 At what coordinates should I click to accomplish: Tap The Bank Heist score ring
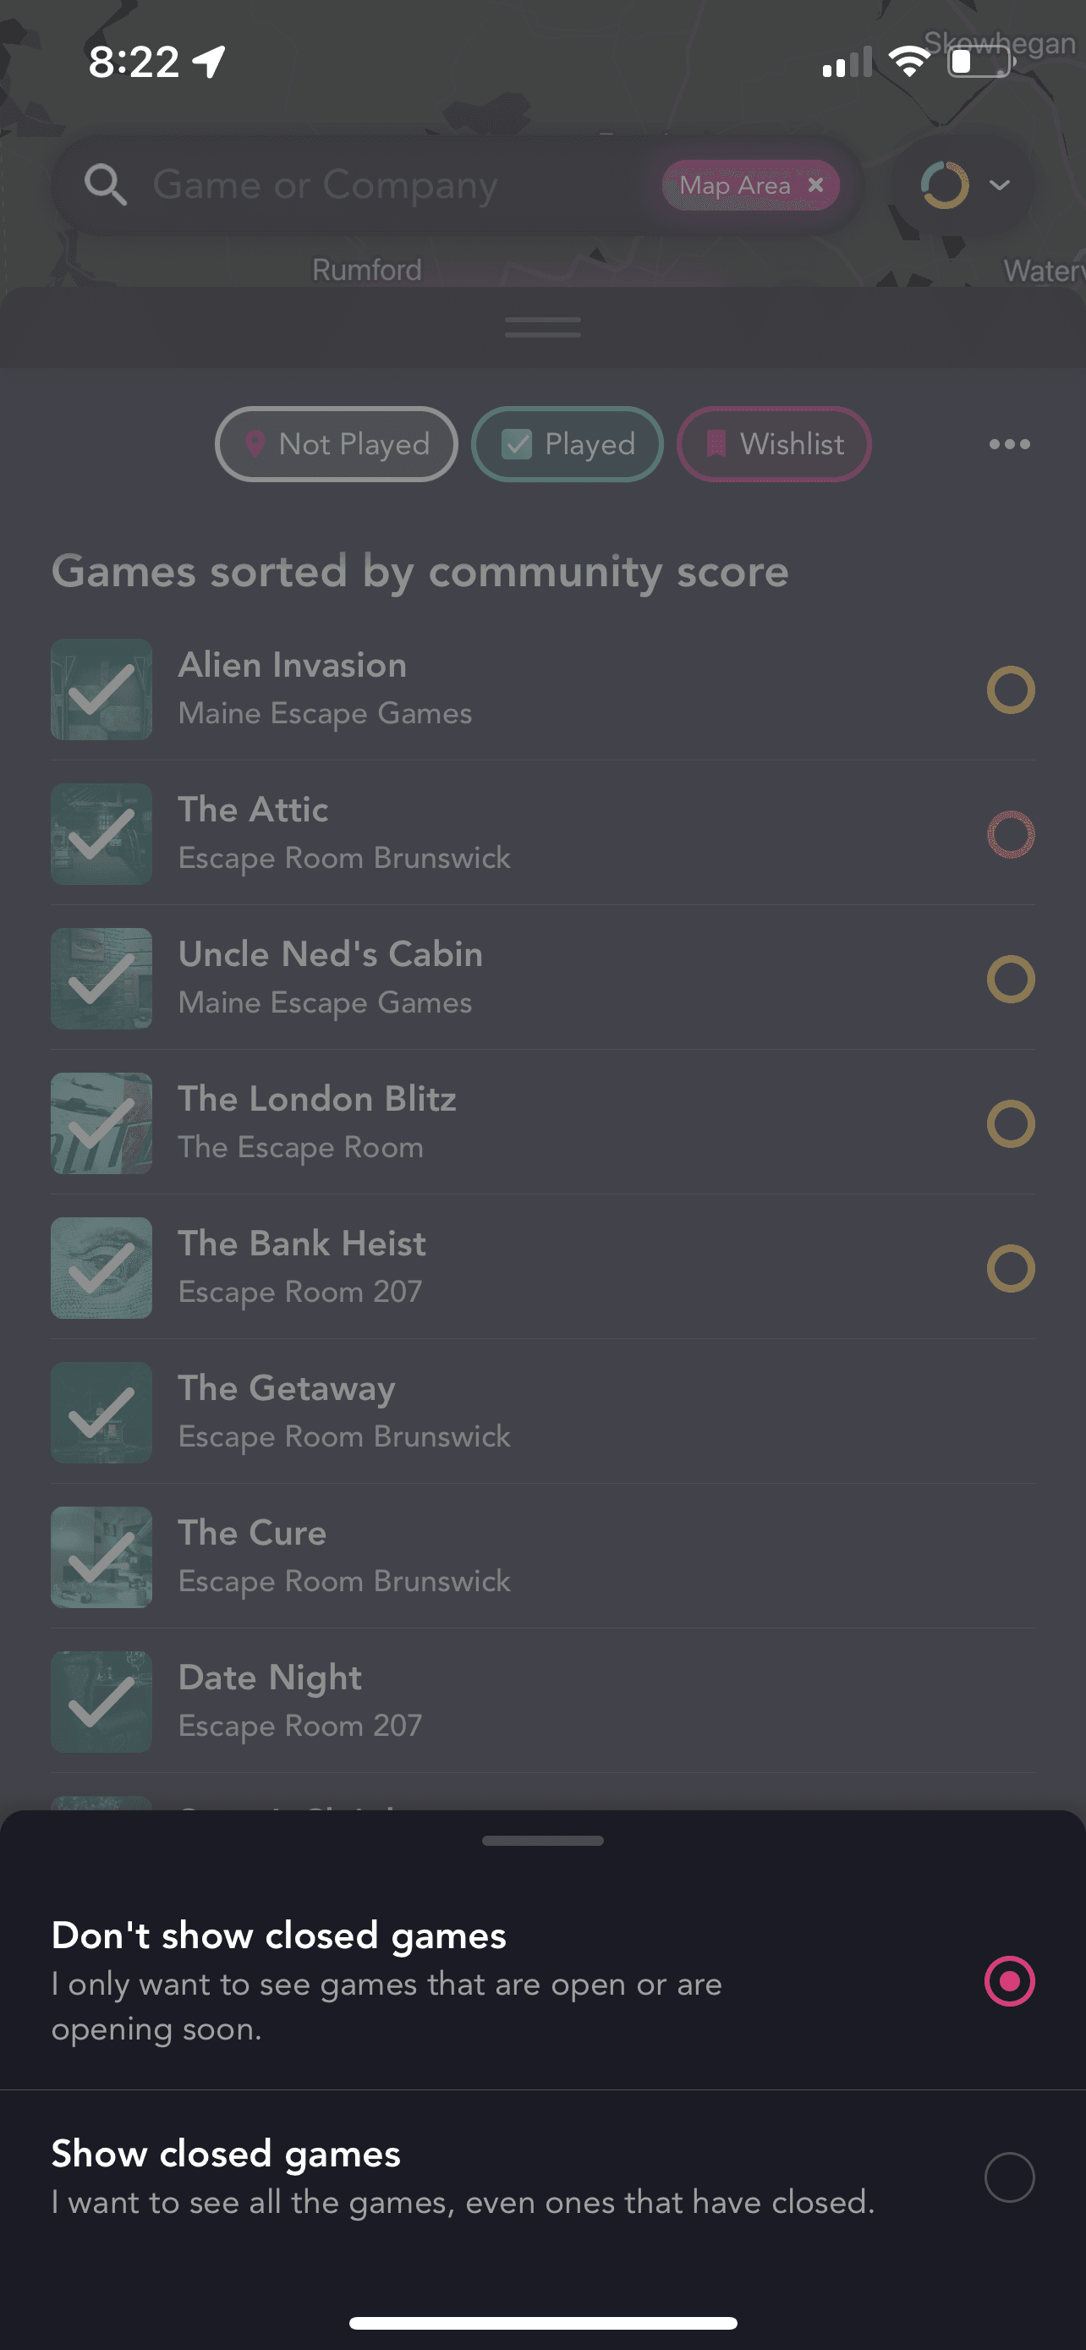1011,1268
